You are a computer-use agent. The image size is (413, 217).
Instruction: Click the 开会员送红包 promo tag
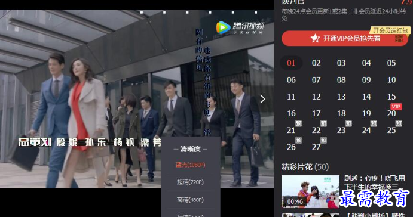pos(390,30)
